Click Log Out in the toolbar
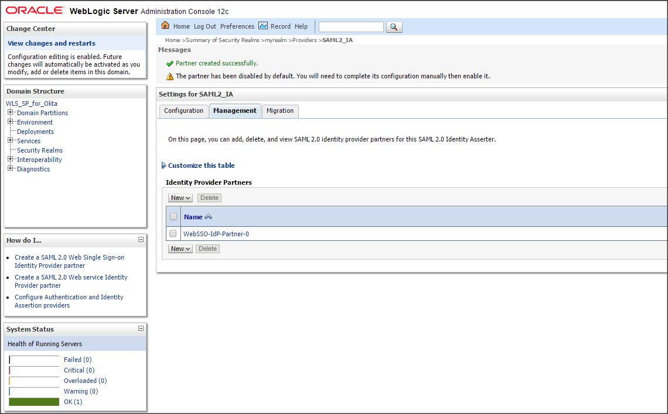 205,26
